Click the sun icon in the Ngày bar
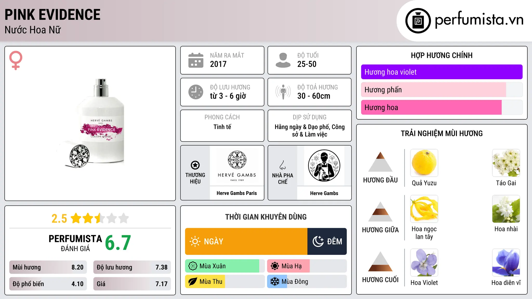The width and height of the screenshot is (532, 299). pos(195,241)
